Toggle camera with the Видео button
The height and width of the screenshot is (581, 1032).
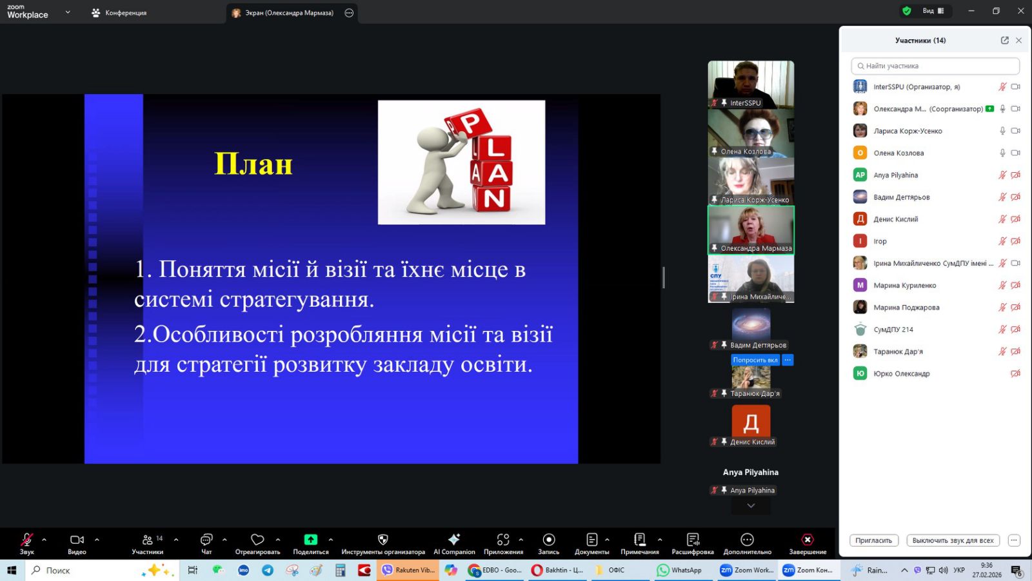pos(77,540)
